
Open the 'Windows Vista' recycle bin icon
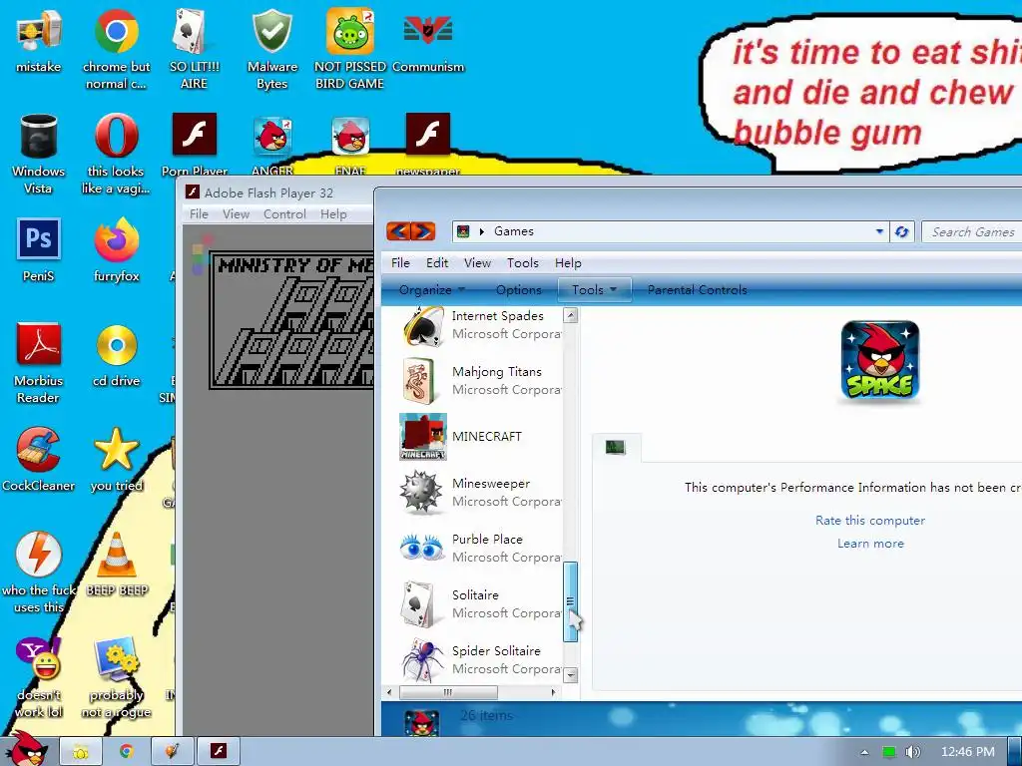(39, 154)
